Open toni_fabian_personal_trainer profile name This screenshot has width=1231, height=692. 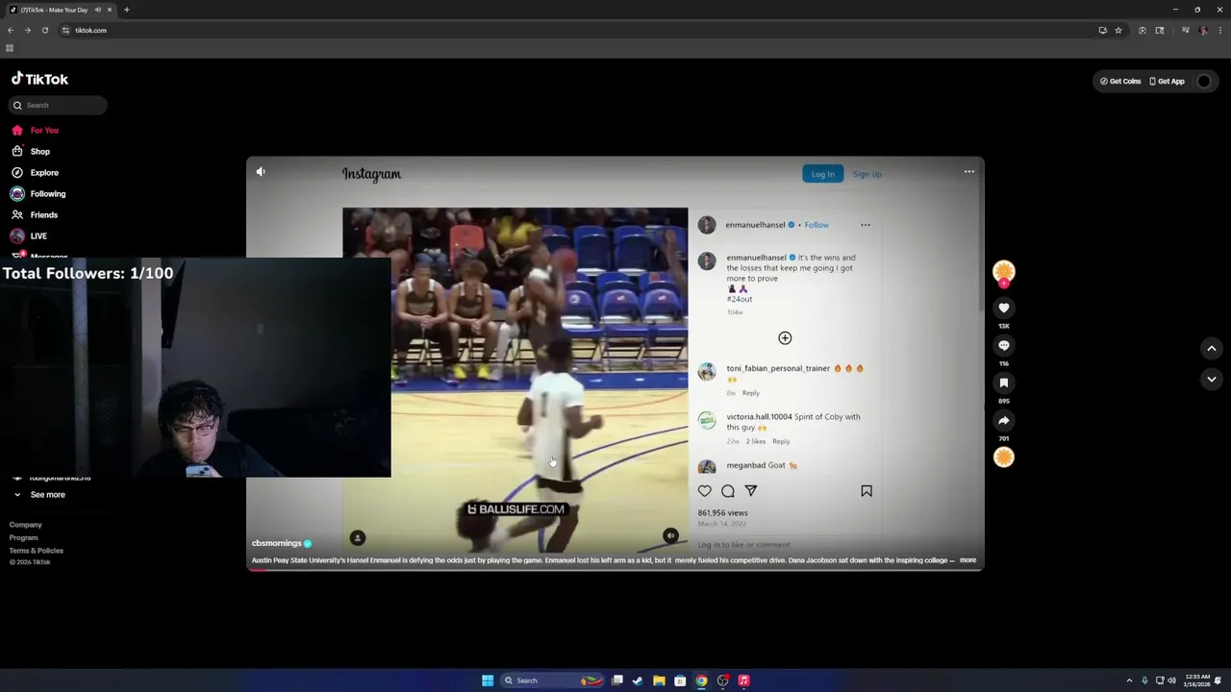pos(778,368)
